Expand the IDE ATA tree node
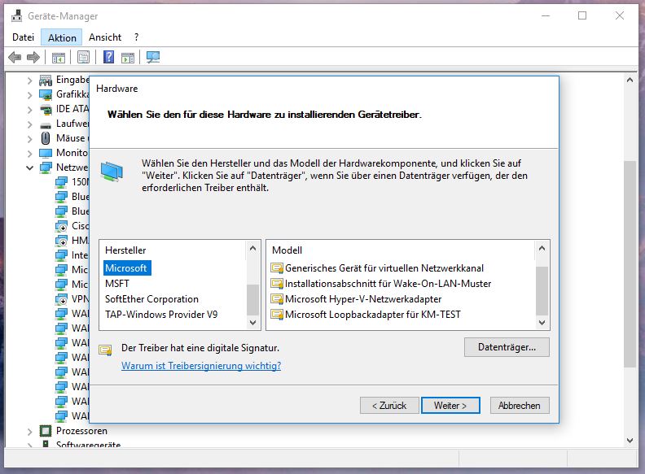The height and width of the screenshot is (474, 645). (29, 110)
